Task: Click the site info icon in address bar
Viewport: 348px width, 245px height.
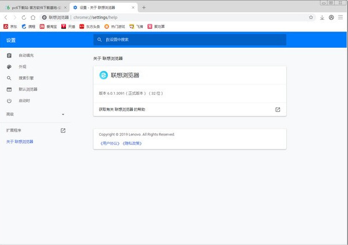Action: coord(44,17)
